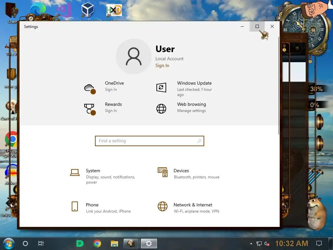Click Rewards Sign In text
This screenshot has width=333, height=250.
coord(111,111)
